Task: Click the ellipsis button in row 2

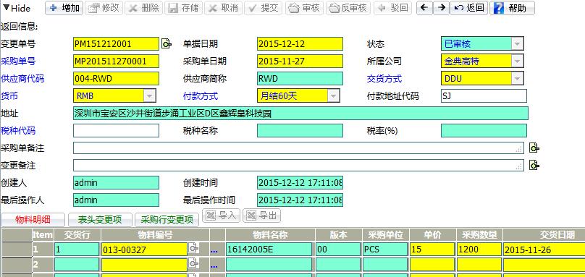Action: pyautogui.click(x=214, y=266)
